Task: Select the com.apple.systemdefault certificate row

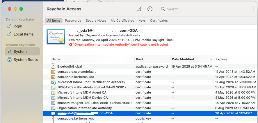Action: 150,72
